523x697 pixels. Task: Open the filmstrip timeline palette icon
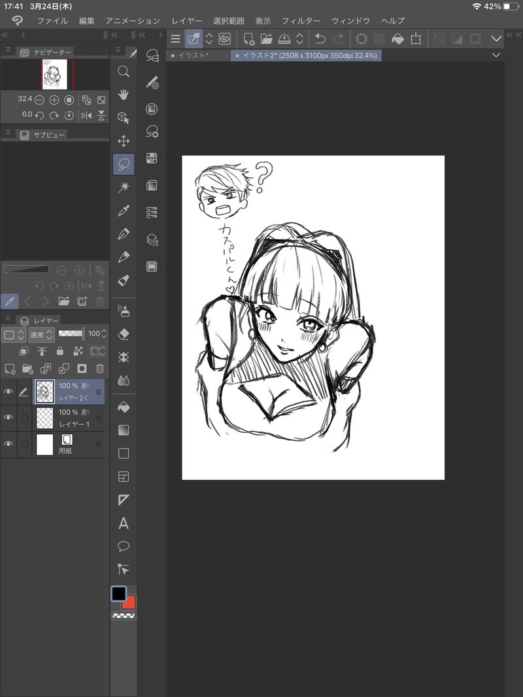(x=152, y=267)
